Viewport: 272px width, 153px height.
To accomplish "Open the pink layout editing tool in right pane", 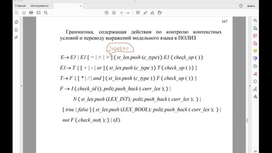I will click(x=255, y=36).
